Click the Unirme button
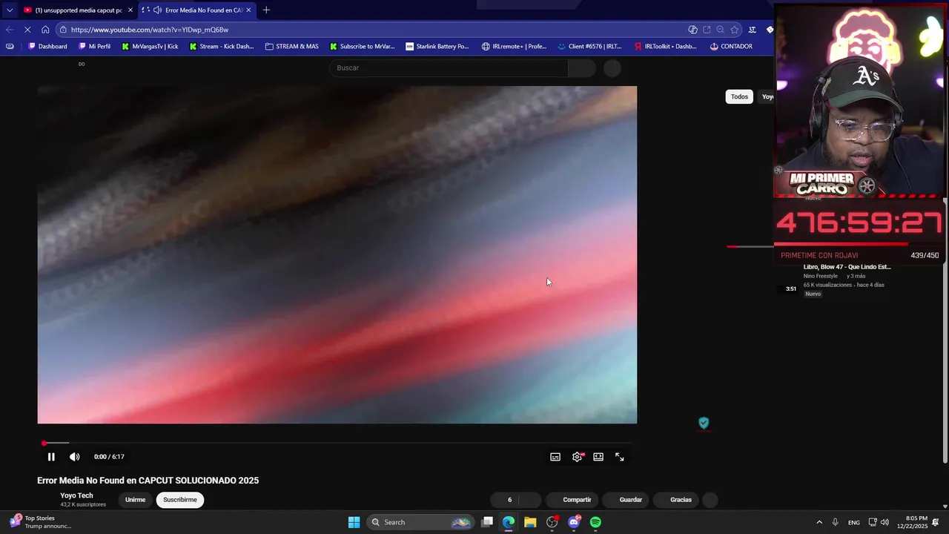The height and width of the screenshot is (534, 949). tap(135, 500)
